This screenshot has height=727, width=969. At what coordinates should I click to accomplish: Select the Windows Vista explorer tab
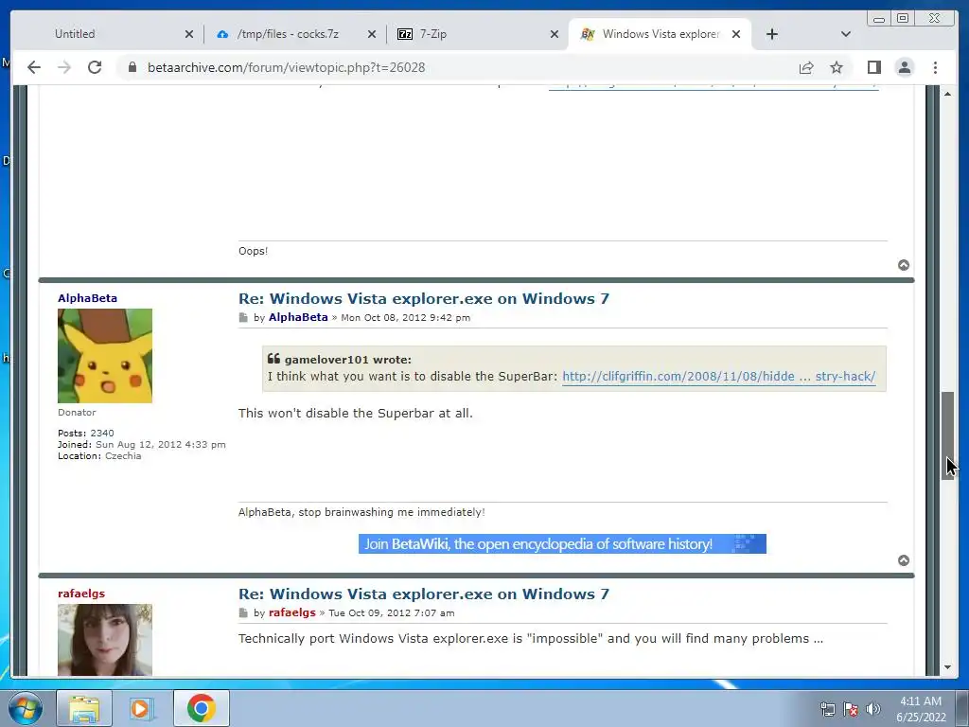click(x=661, y=34)
